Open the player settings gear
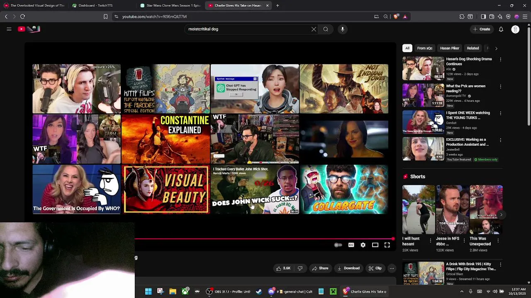The width and height of the screenshot is (531, 298). click(x=363, y=245)
